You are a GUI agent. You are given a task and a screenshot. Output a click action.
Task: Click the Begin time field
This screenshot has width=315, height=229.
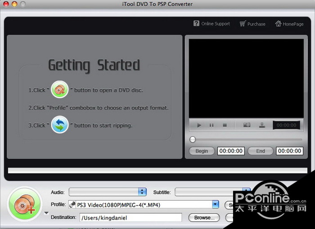tap(231, 151)
